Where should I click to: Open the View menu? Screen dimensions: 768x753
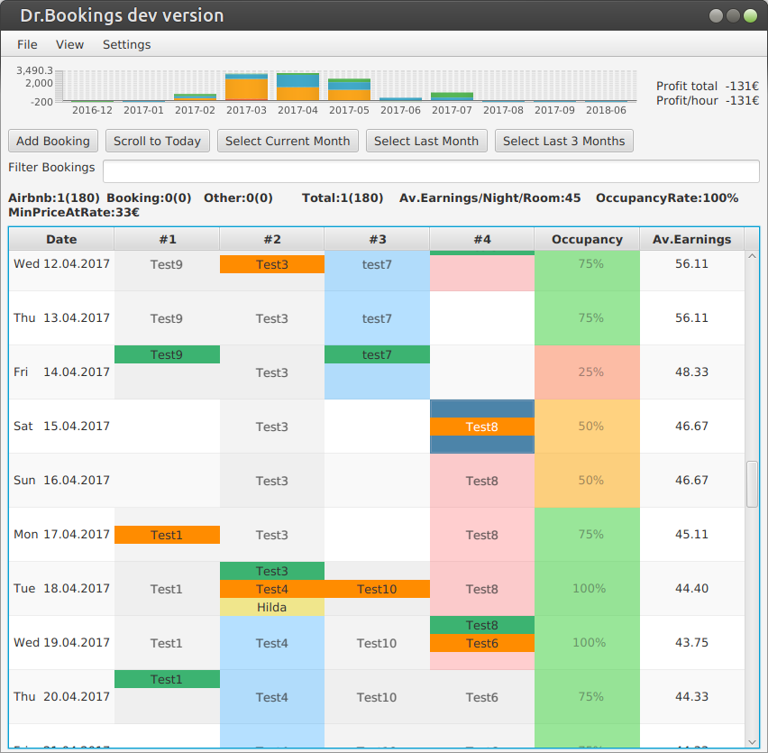69,44
